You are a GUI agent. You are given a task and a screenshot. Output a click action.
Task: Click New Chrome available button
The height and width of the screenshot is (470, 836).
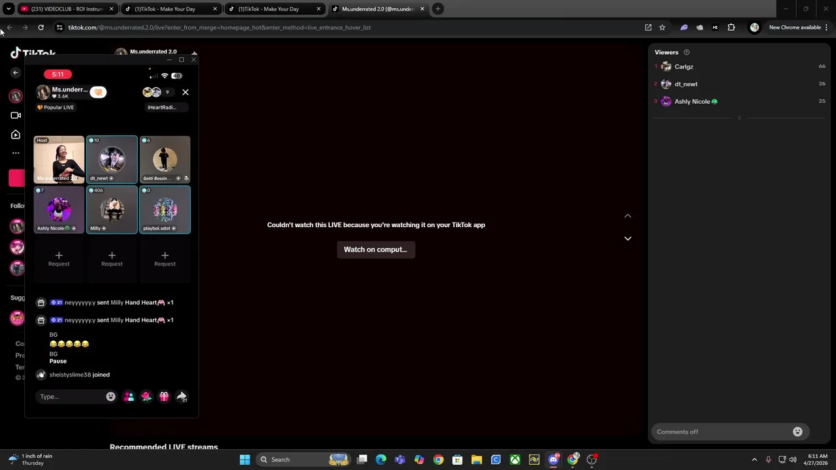[x=795, y=27]
